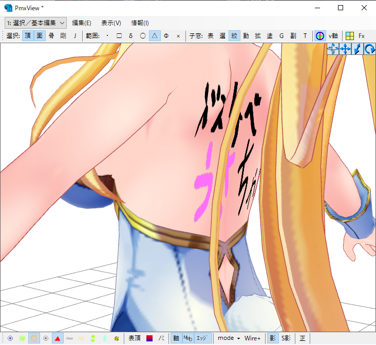Open the T sub-window
Screen dimensions: 376x345
[x=305, y=36]
